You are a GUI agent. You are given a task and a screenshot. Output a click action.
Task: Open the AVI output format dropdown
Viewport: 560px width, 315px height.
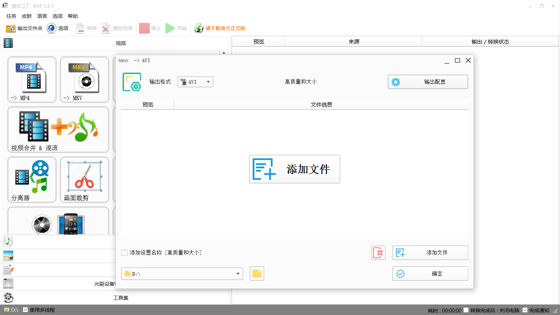click(x=195, y=82)
